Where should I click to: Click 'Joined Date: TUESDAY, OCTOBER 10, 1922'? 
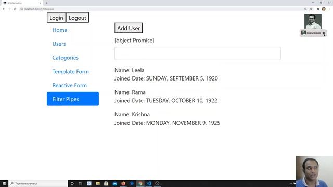166,100
